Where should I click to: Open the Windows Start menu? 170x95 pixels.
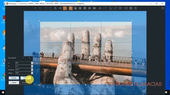point(3,92)
